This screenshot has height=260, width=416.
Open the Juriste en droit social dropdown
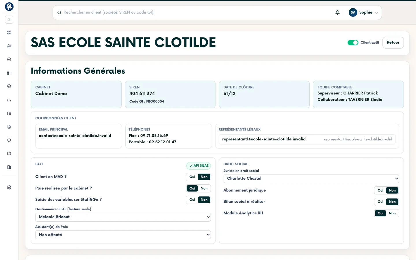[x=311, y=179]
